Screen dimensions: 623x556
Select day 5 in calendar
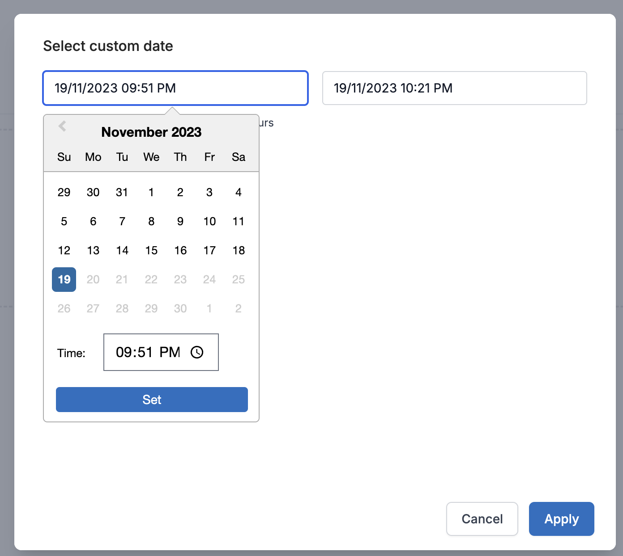[x=64, y=221]
